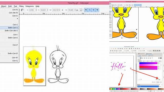This screenshot has height=92, width=164.
Task: Select the linear gradient paint icon
Action: coord(142,58)
